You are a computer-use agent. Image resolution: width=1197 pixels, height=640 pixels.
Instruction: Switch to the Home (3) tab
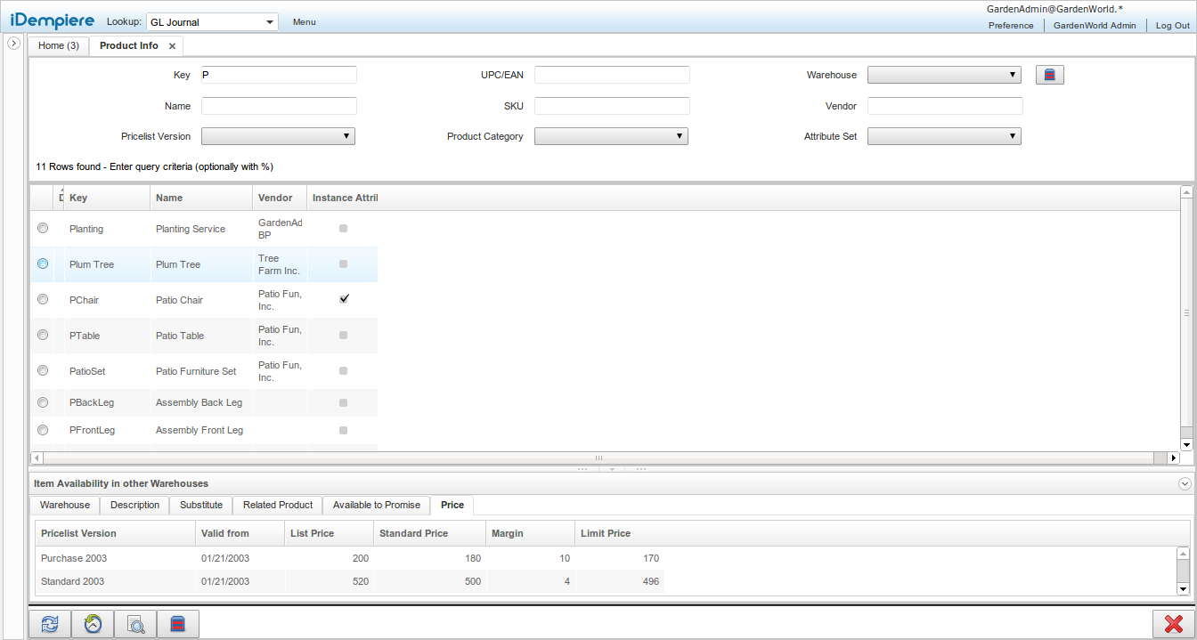(57, 45)
